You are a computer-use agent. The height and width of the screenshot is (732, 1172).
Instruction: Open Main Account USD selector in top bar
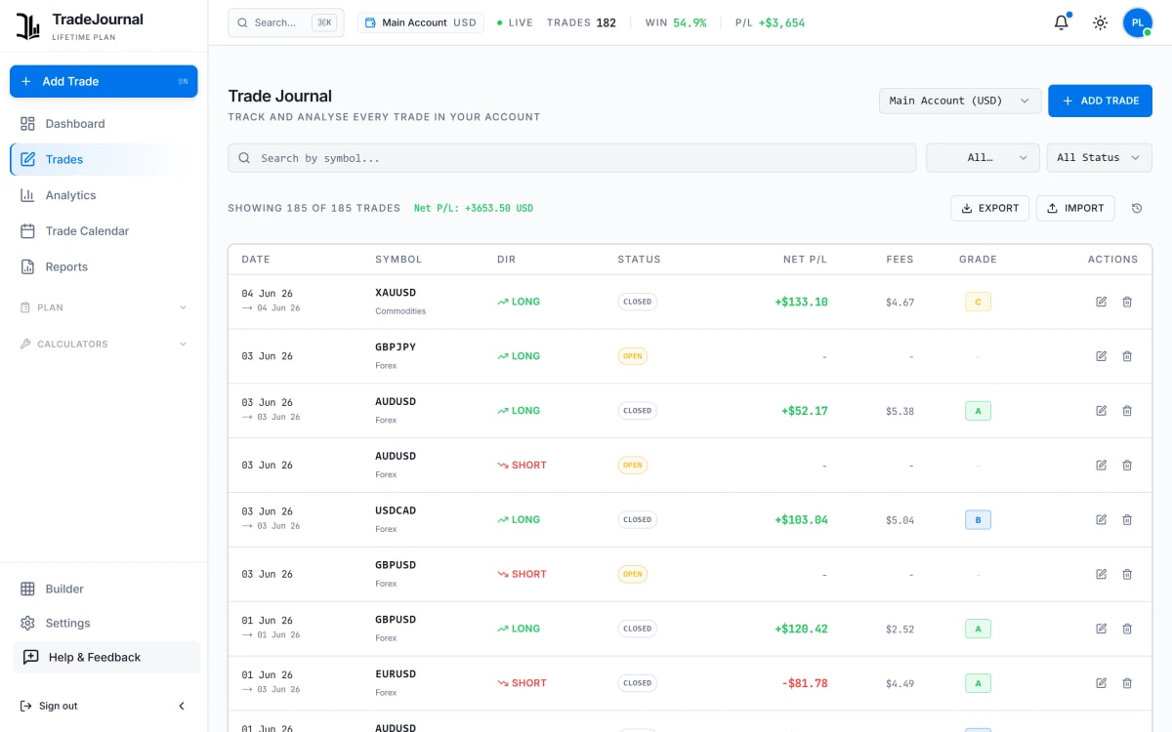pyautogui.click(x=421, y=22)
